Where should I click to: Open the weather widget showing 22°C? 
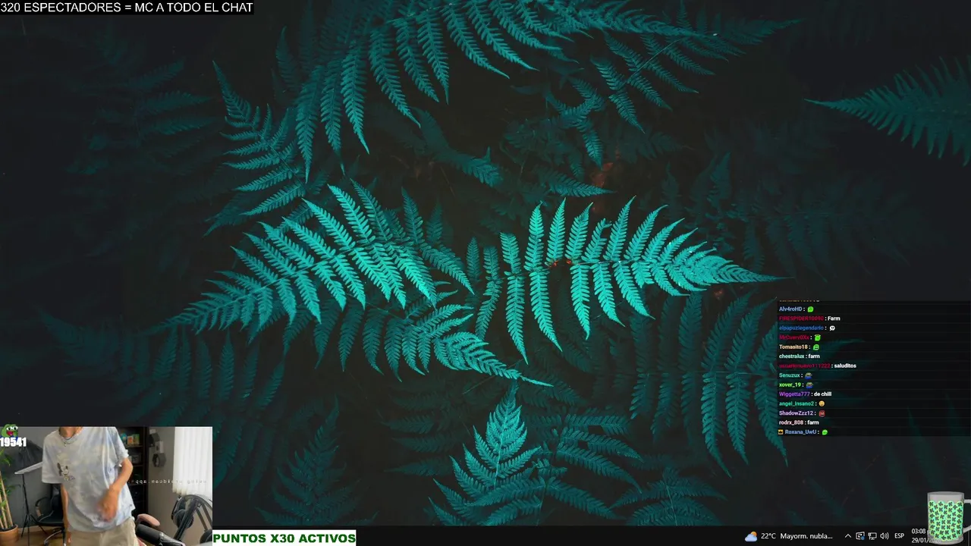(x=789, y=536)
